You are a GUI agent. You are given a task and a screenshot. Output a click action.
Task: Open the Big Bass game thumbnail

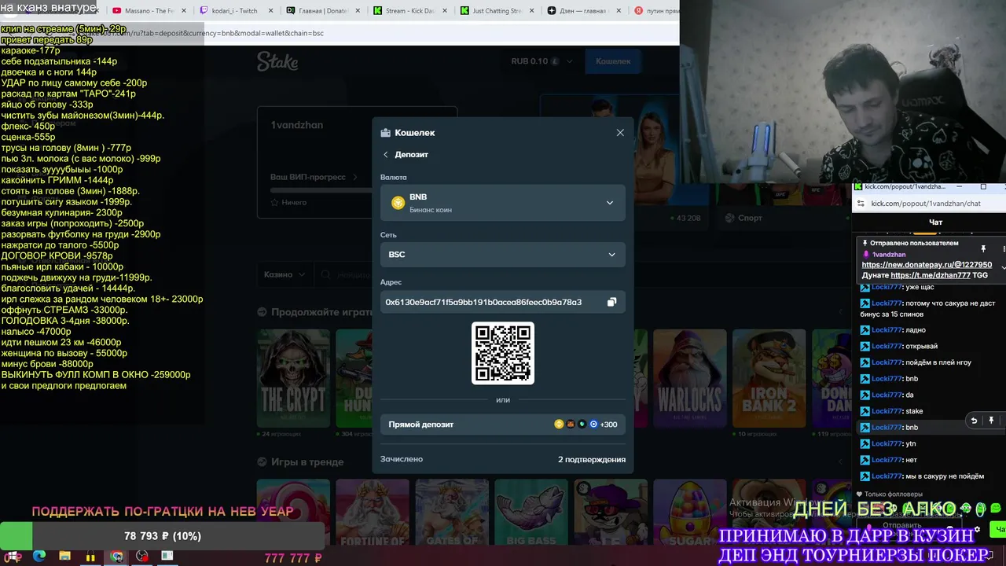(x=531, y=513)
